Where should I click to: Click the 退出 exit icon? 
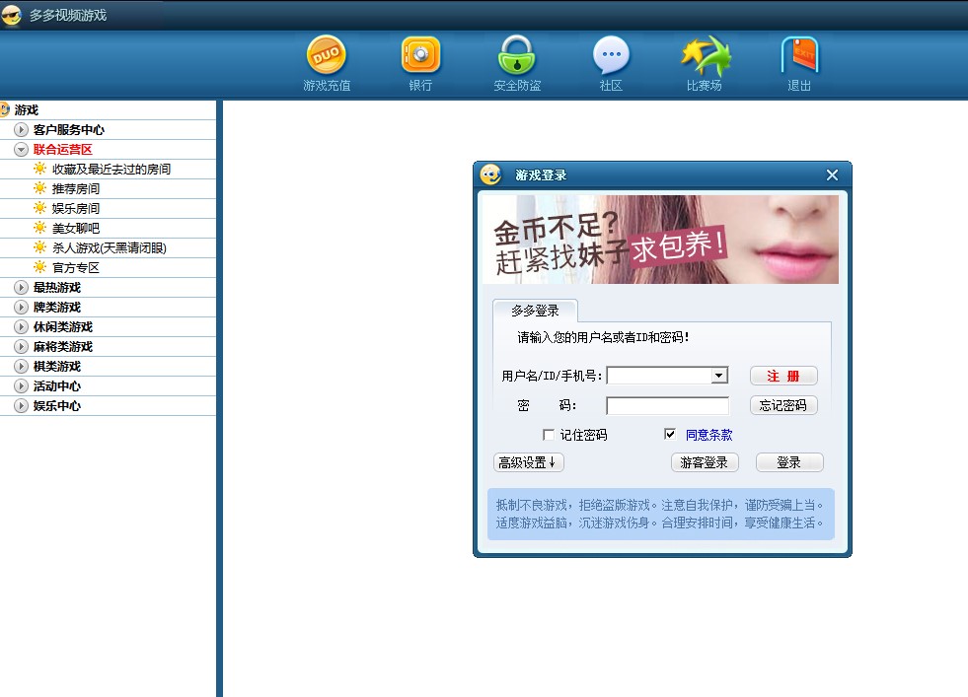tap(799, 55)
